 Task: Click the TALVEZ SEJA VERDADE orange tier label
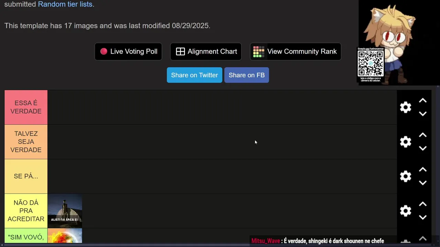click(26, 142)
